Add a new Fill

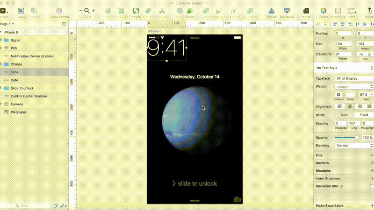point(372,155)
